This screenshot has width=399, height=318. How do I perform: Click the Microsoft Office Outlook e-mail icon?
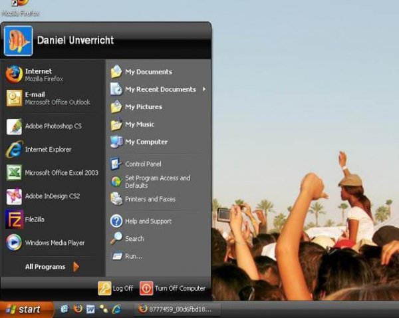tap(14, 98)
